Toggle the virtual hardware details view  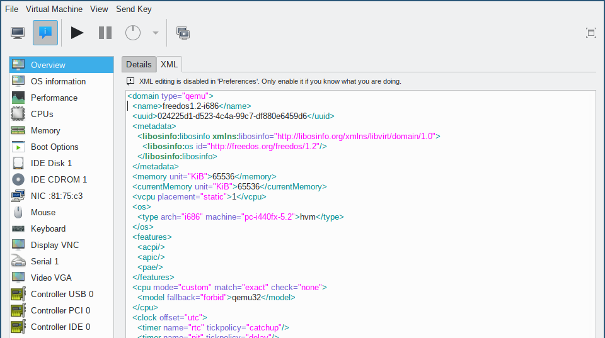(x=45, y=33)
